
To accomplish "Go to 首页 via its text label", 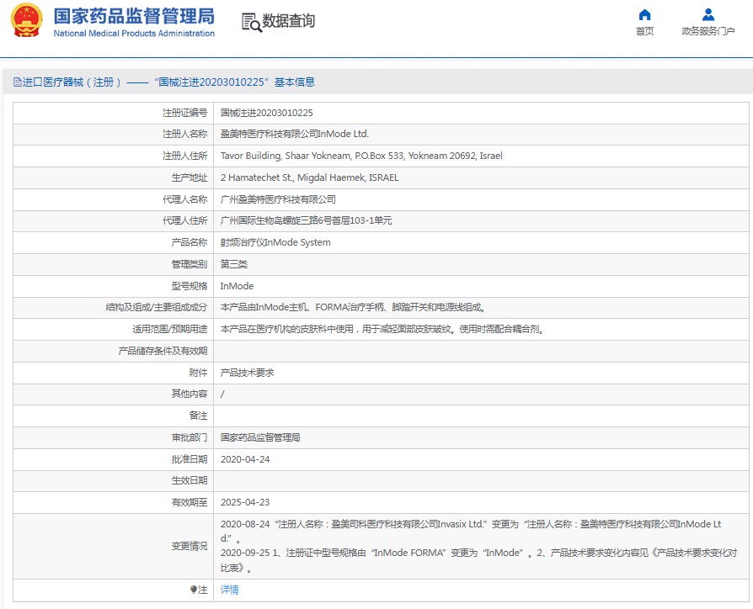I will (644, 31).
